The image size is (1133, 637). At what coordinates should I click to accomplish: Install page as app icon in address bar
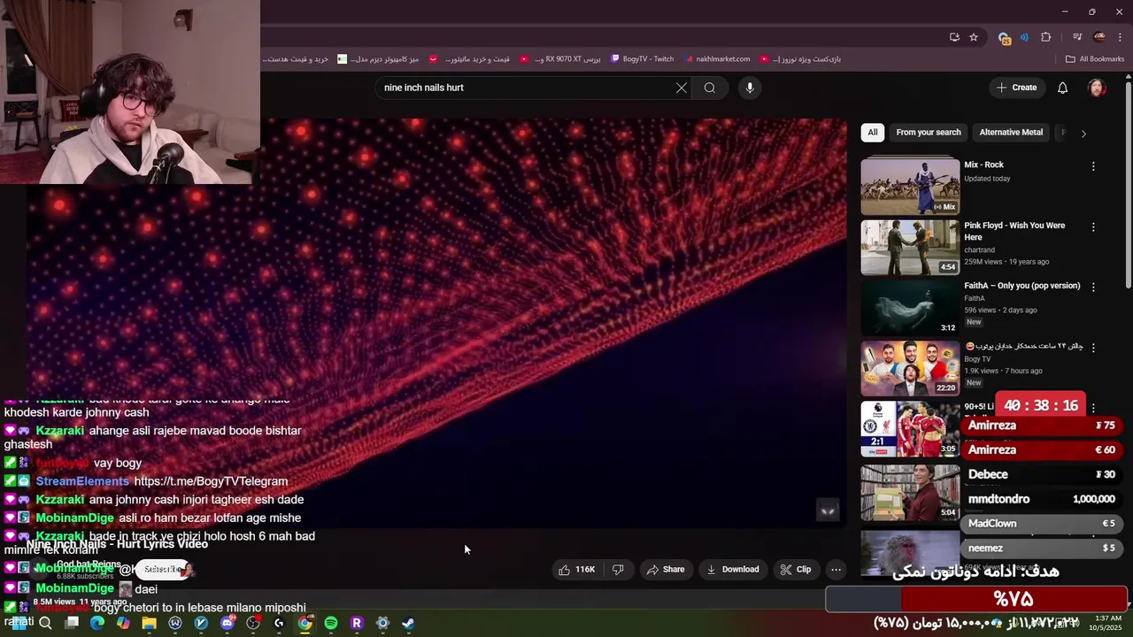954,37
